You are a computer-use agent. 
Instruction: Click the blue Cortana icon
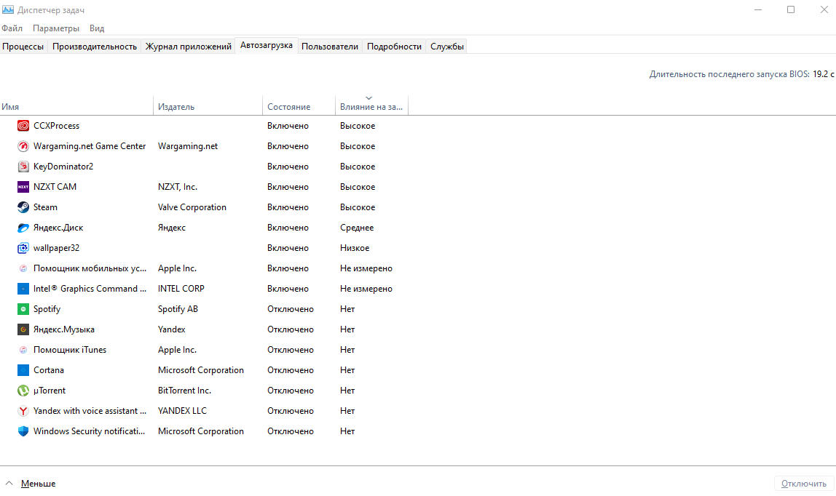23,370
